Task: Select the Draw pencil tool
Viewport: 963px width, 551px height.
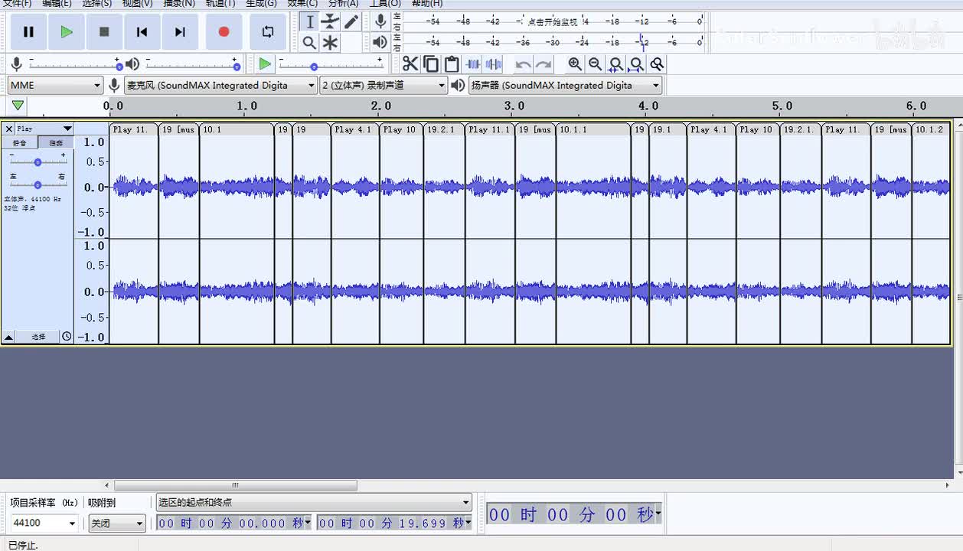Action: coord(351,22)
